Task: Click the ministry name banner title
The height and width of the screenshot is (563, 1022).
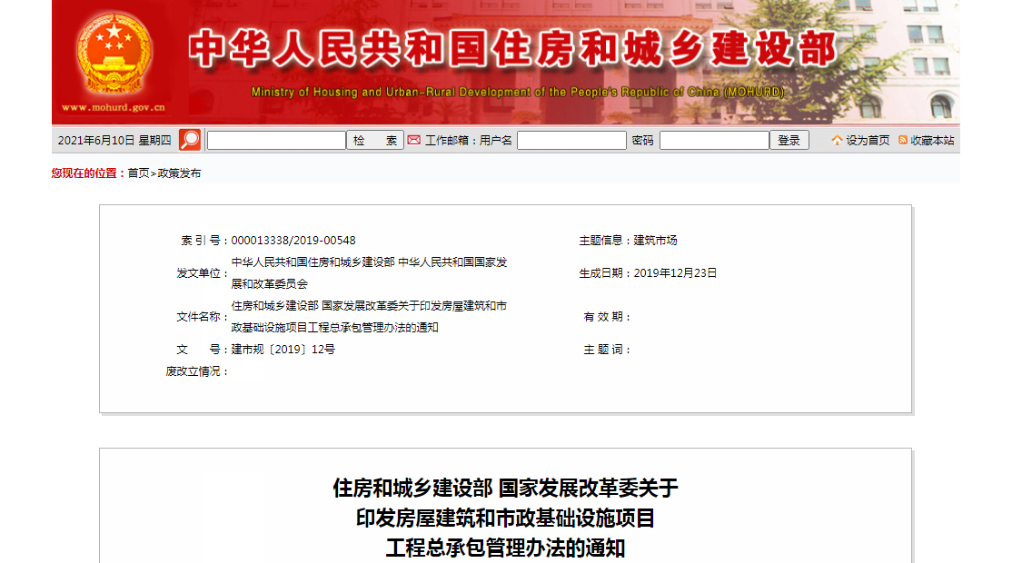Action: point(513,48)
